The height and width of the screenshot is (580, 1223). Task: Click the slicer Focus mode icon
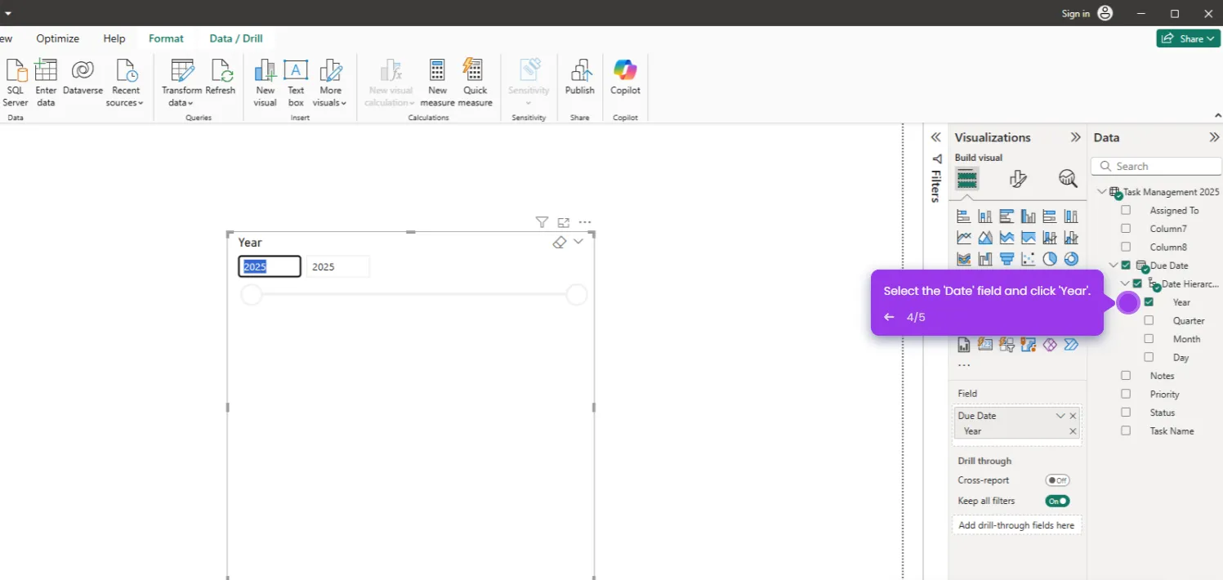coord(563,222)
